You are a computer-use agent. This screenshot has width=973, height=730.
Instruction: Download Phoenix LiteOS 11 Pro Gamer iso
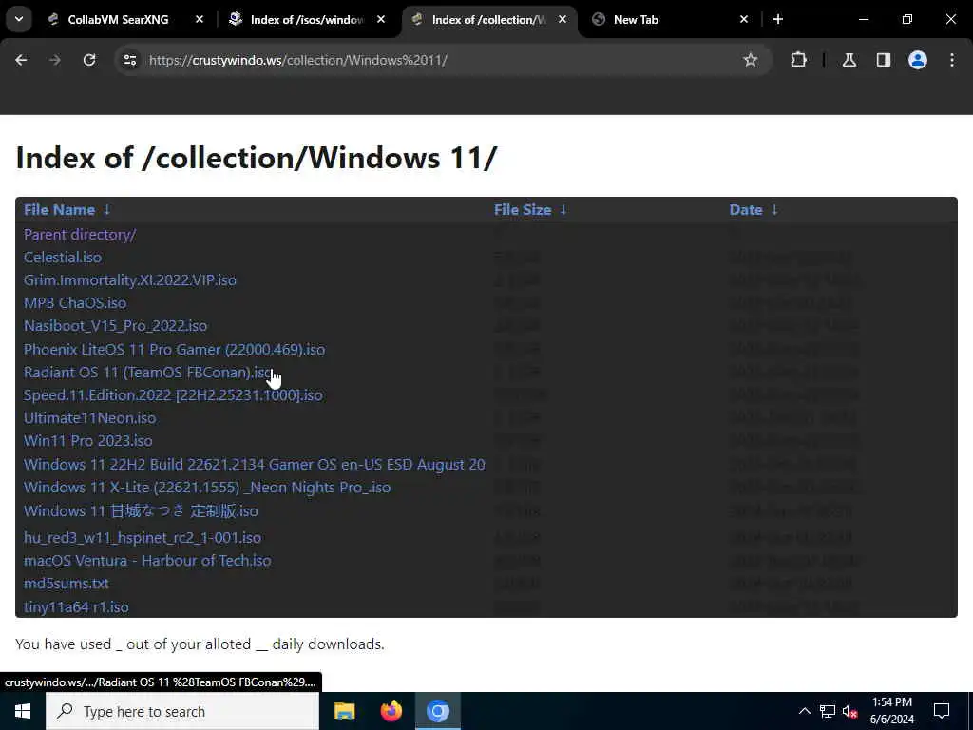click(x=175, y=350)
